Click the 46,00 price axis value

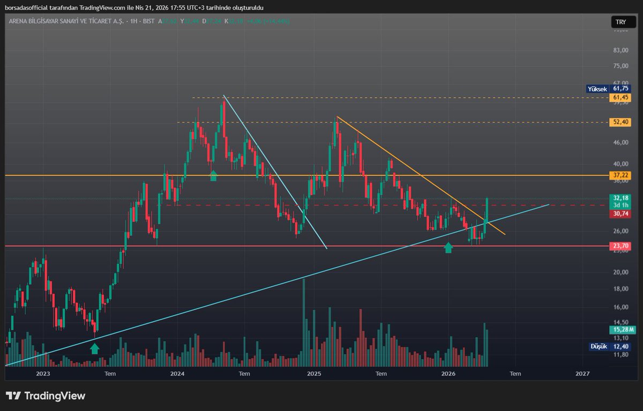click(620, 142)
